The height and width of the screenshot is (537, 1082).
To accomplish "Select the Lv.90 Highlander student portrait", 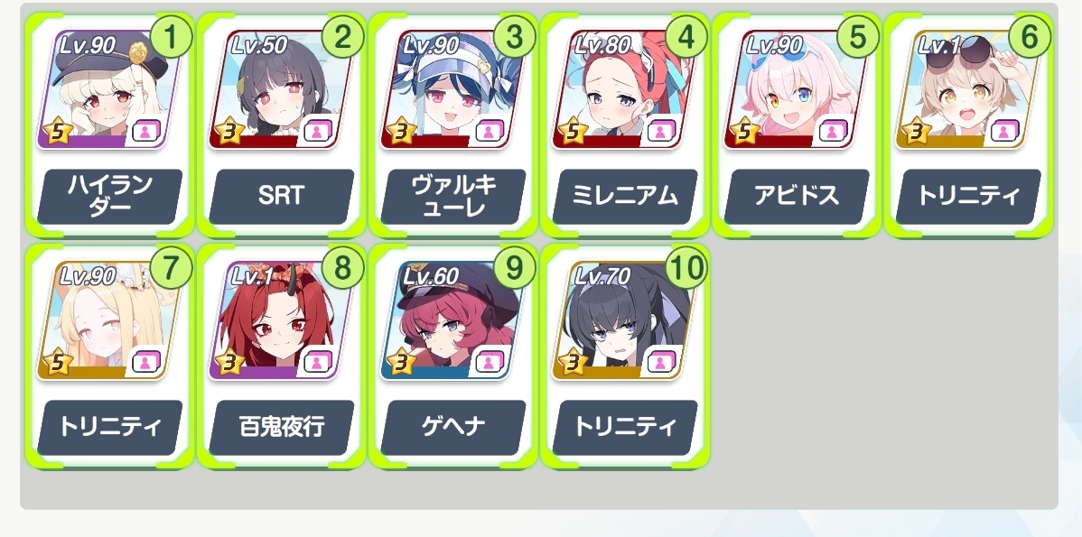I will point(109,89).
